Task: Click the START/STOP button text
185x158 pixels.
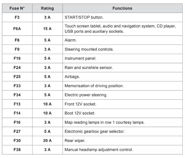Action: coord(84,17)
